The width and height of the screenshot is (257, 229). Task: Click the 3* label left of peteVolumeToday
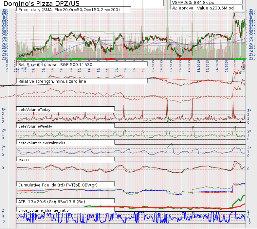pos(4,110)
